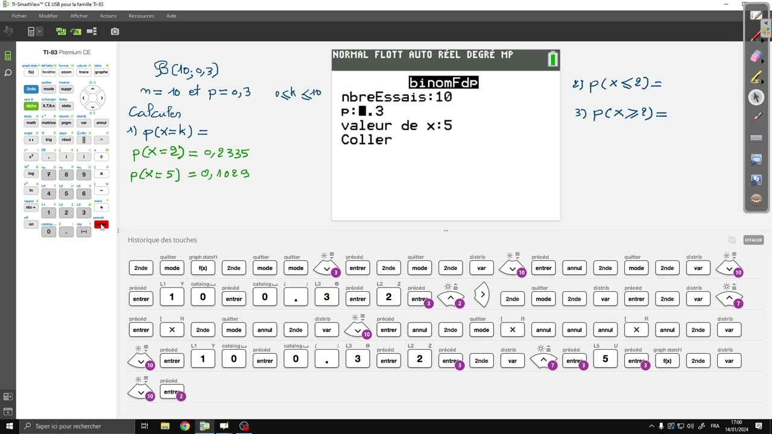The width and height of the screenshot is (772, 434).
Task: Activate the laser pointer tool
Action: pos(756,118)
